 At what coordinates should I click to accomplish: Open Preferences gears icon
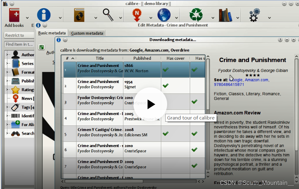(x=254, y=15)
